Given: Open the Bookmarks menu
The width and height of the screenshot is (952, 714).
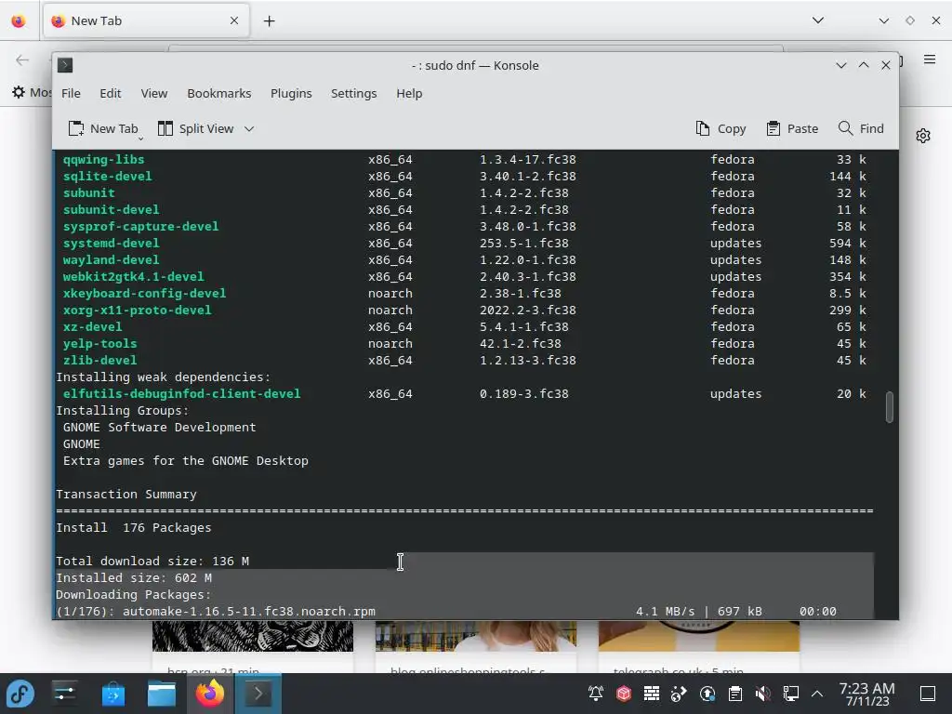Looking at the screenshot, I should coord(219,94).
